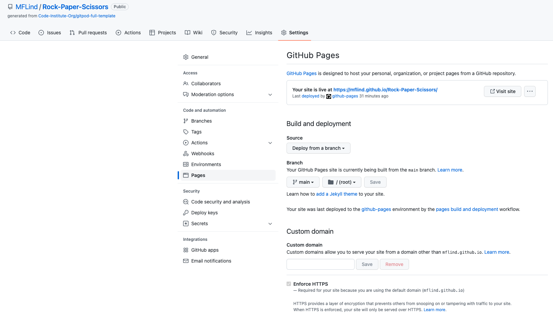The image size is (553, 321).
Task: Click the custom domain input field
Action: tap(320, 264)
